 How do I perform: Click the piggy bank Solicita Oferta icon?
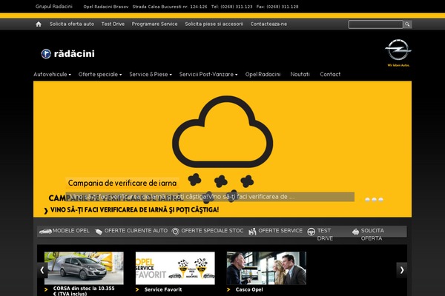(355, 232)
